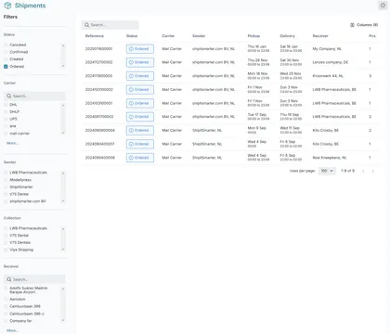Tick the UPS carrier checkbox
Screen dimensions: 390x334
tap(6, 119)
